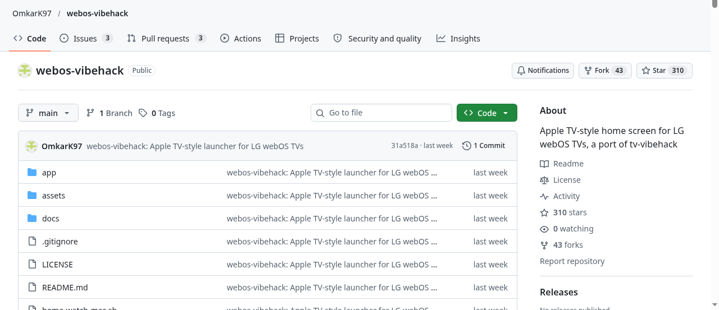Click 'last week' timestamp in README.md row
This screenshot has width=719, height=310.
tap(490, 288)
